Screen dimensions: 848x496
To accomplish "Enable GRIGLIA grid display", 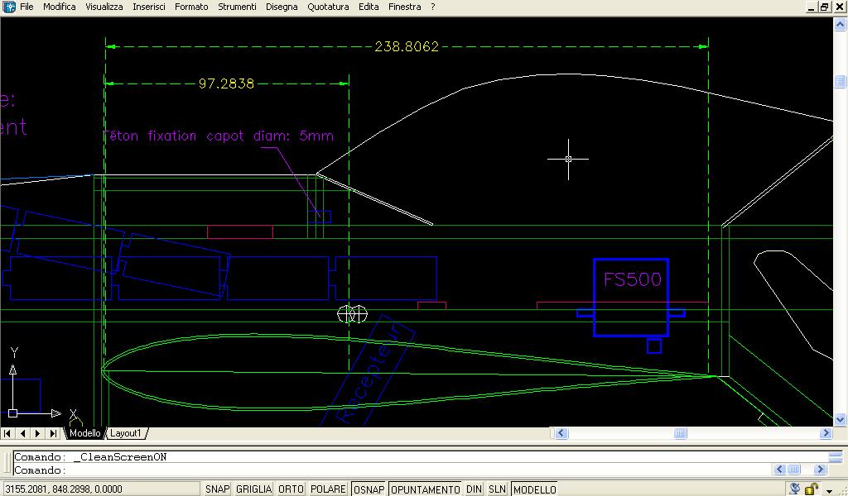I will [253, 489].
